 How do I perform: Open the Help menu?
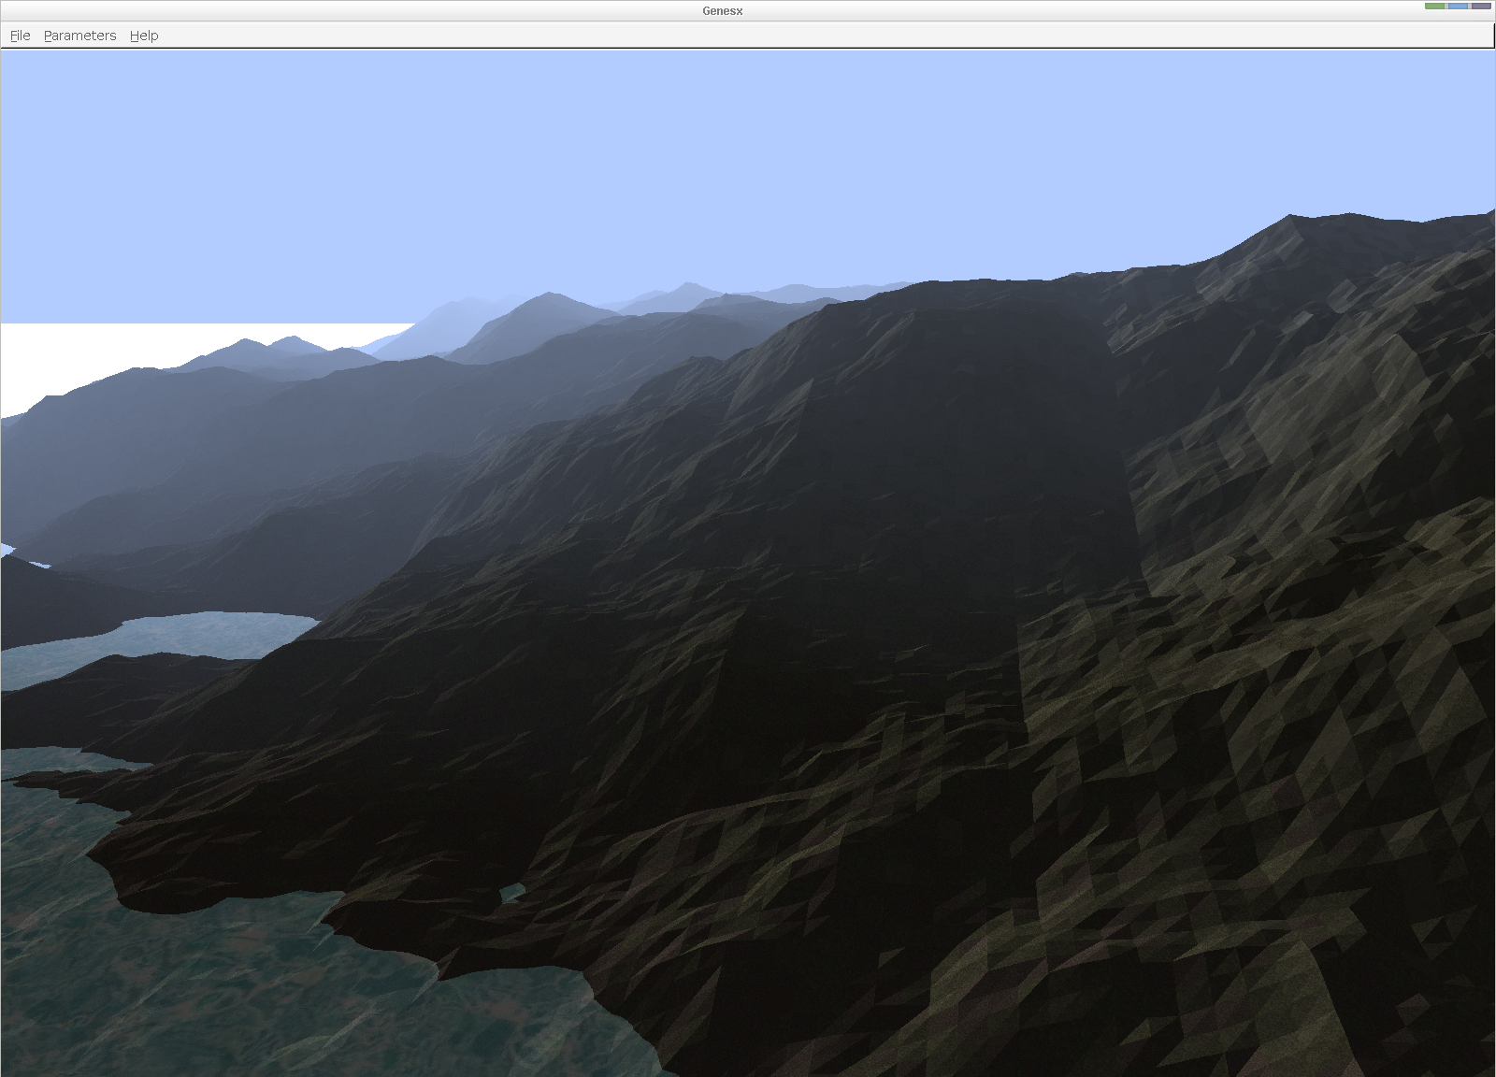[x=144, y=36]
